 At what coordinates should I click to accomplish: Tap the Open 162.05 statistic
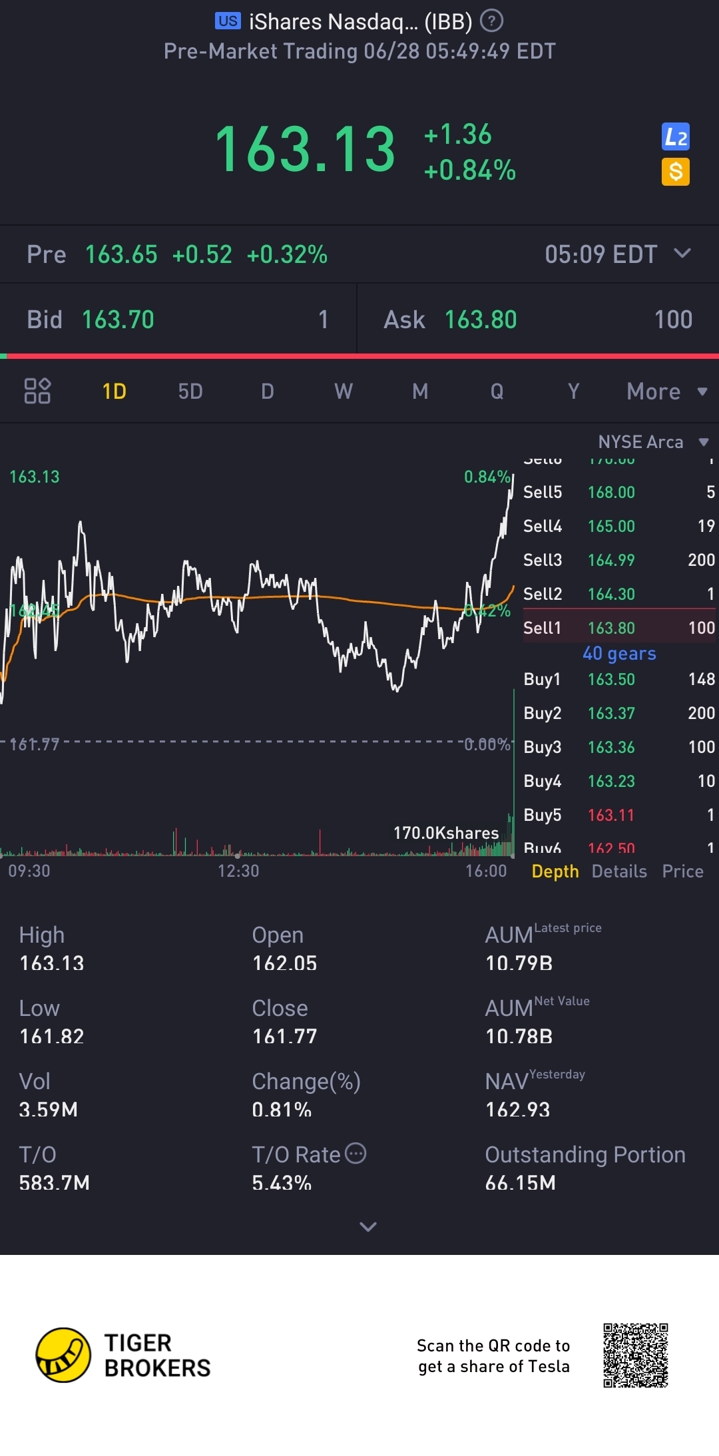(x=285, y=949)
